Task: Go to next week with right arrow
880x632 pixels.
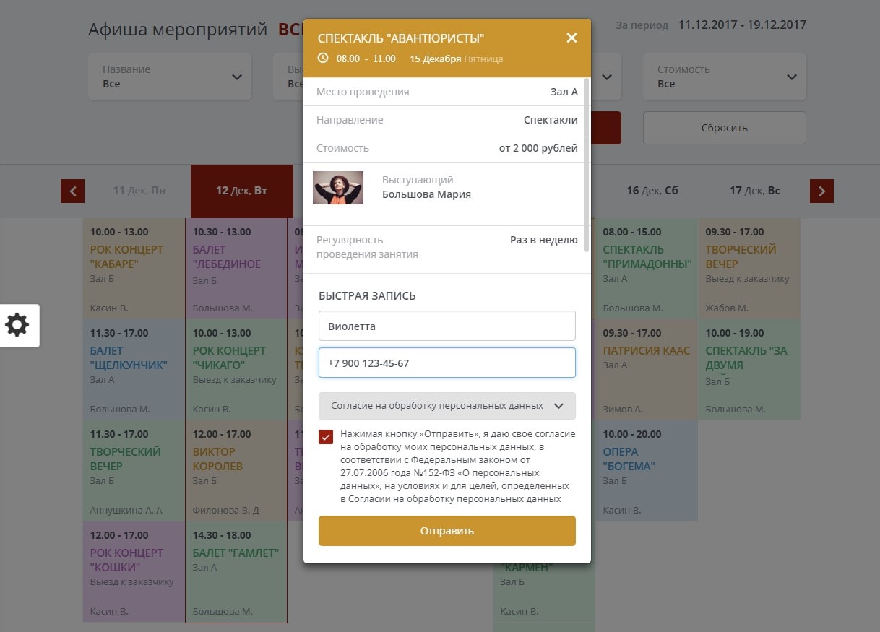Action: tap(821, 191)
